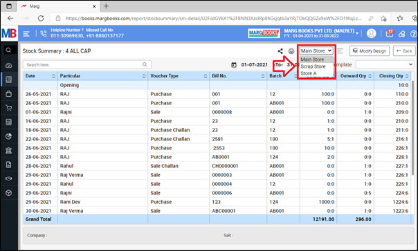Open the shopping bag sidebar icon
The height and width of the screenshot is (251, 418).
pyautogui.click(x=8, y=94)
